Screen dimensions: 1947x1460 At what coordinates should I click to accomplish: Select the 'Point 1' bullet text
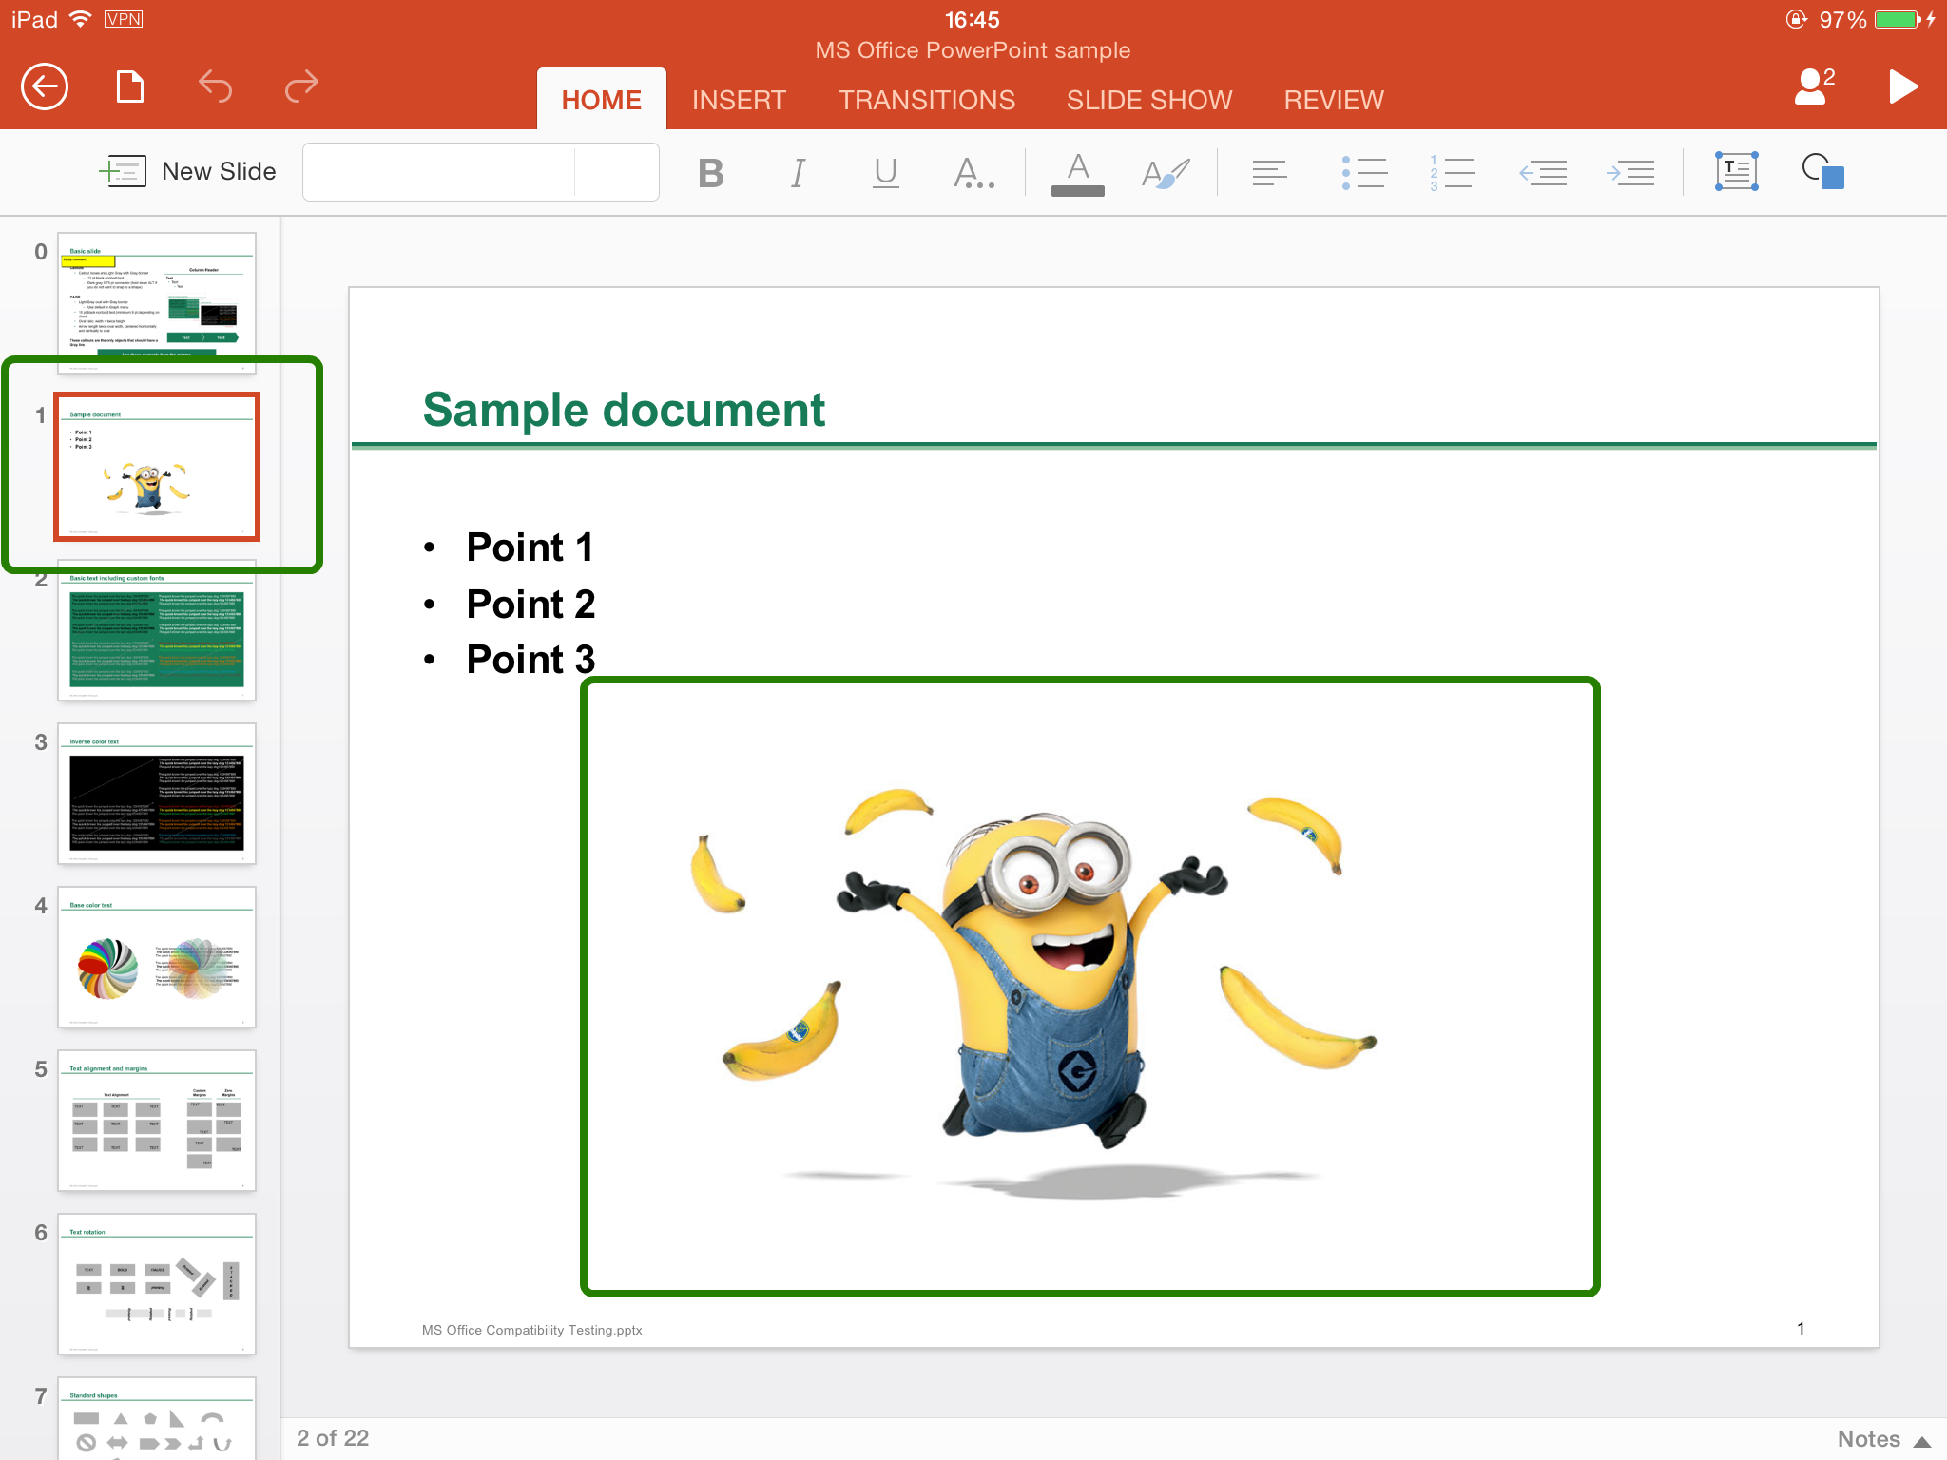(530, 547)
